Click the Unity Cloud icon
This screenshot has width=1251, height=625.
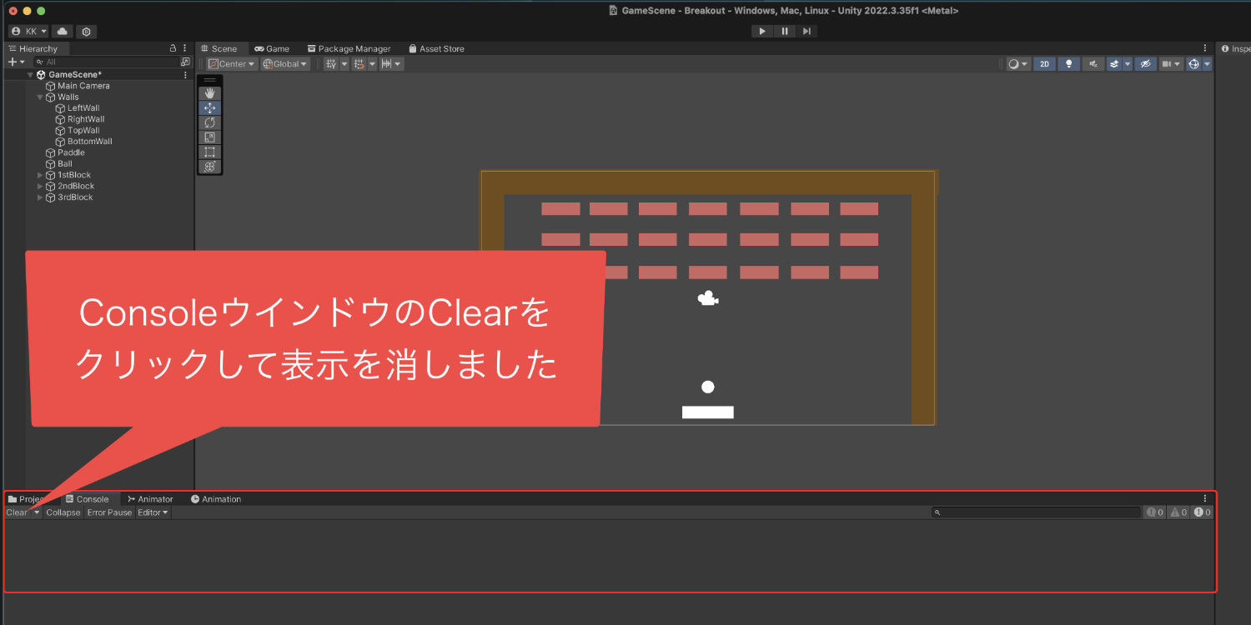63,31
